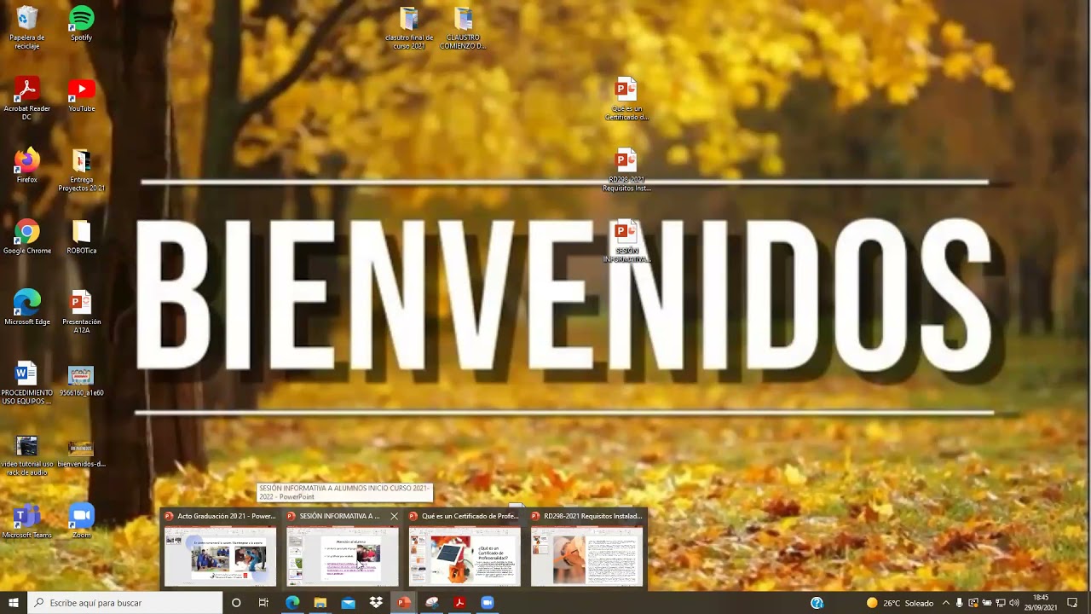Image resolution: width=1091 pixels, height=614 pixels.
Task: Switch to RD298-2021 Requisitos window thumbnail
Action: click(x=586, y=547)
